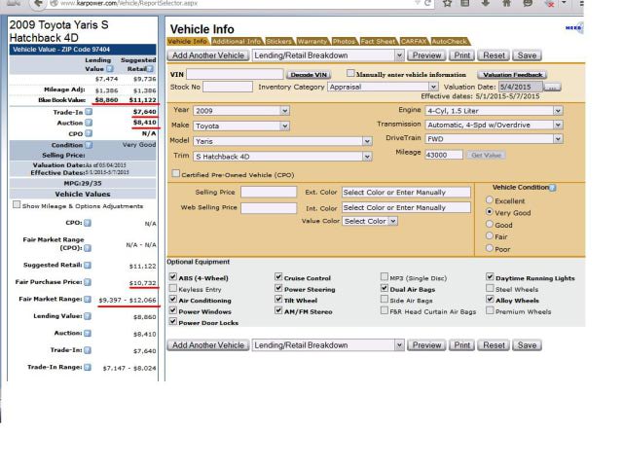
Task: Click the Auction: help icon in Vehicle Values
Action: click(x=88, y=333)
